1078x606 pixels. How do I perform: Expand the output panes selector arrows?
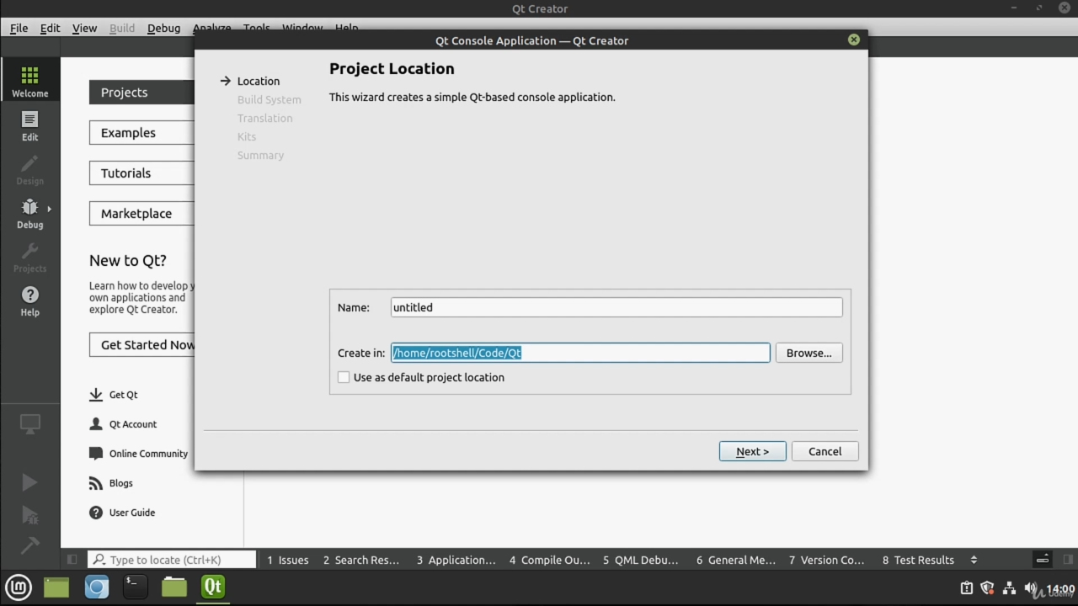974,560
